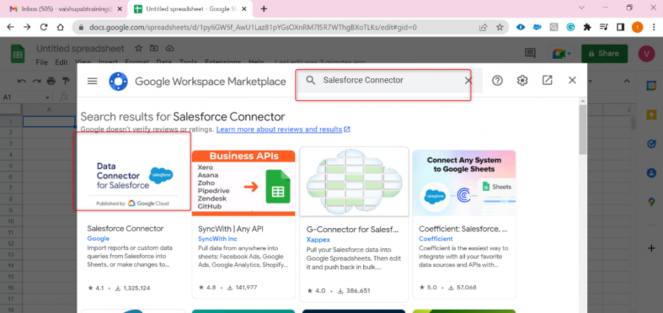
Task: Select SyncWith | Any API title
Action: [230, 228]
